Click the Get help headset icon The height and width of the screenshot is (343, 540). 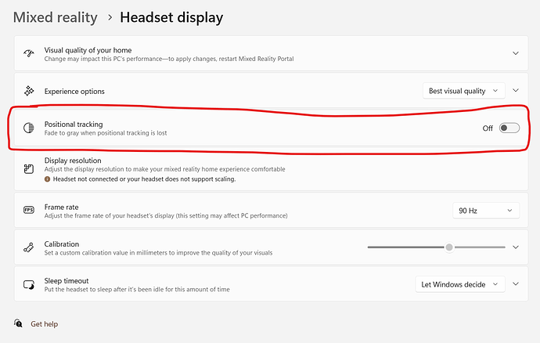tap(19, 323)
